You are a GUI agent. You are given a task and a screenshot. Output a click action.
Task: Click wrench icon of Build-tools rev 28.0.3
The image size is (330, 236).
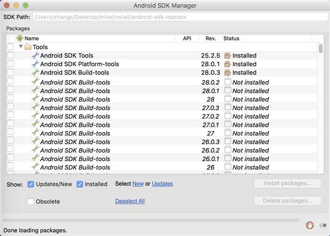[35, 72]
